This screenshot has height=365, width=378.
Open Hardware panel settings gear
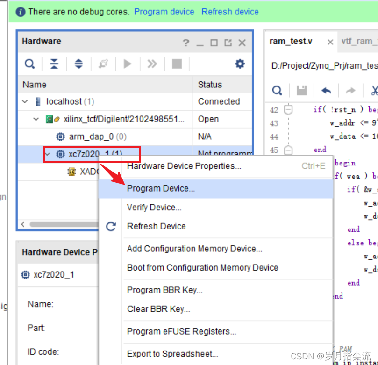pos(240,64)
